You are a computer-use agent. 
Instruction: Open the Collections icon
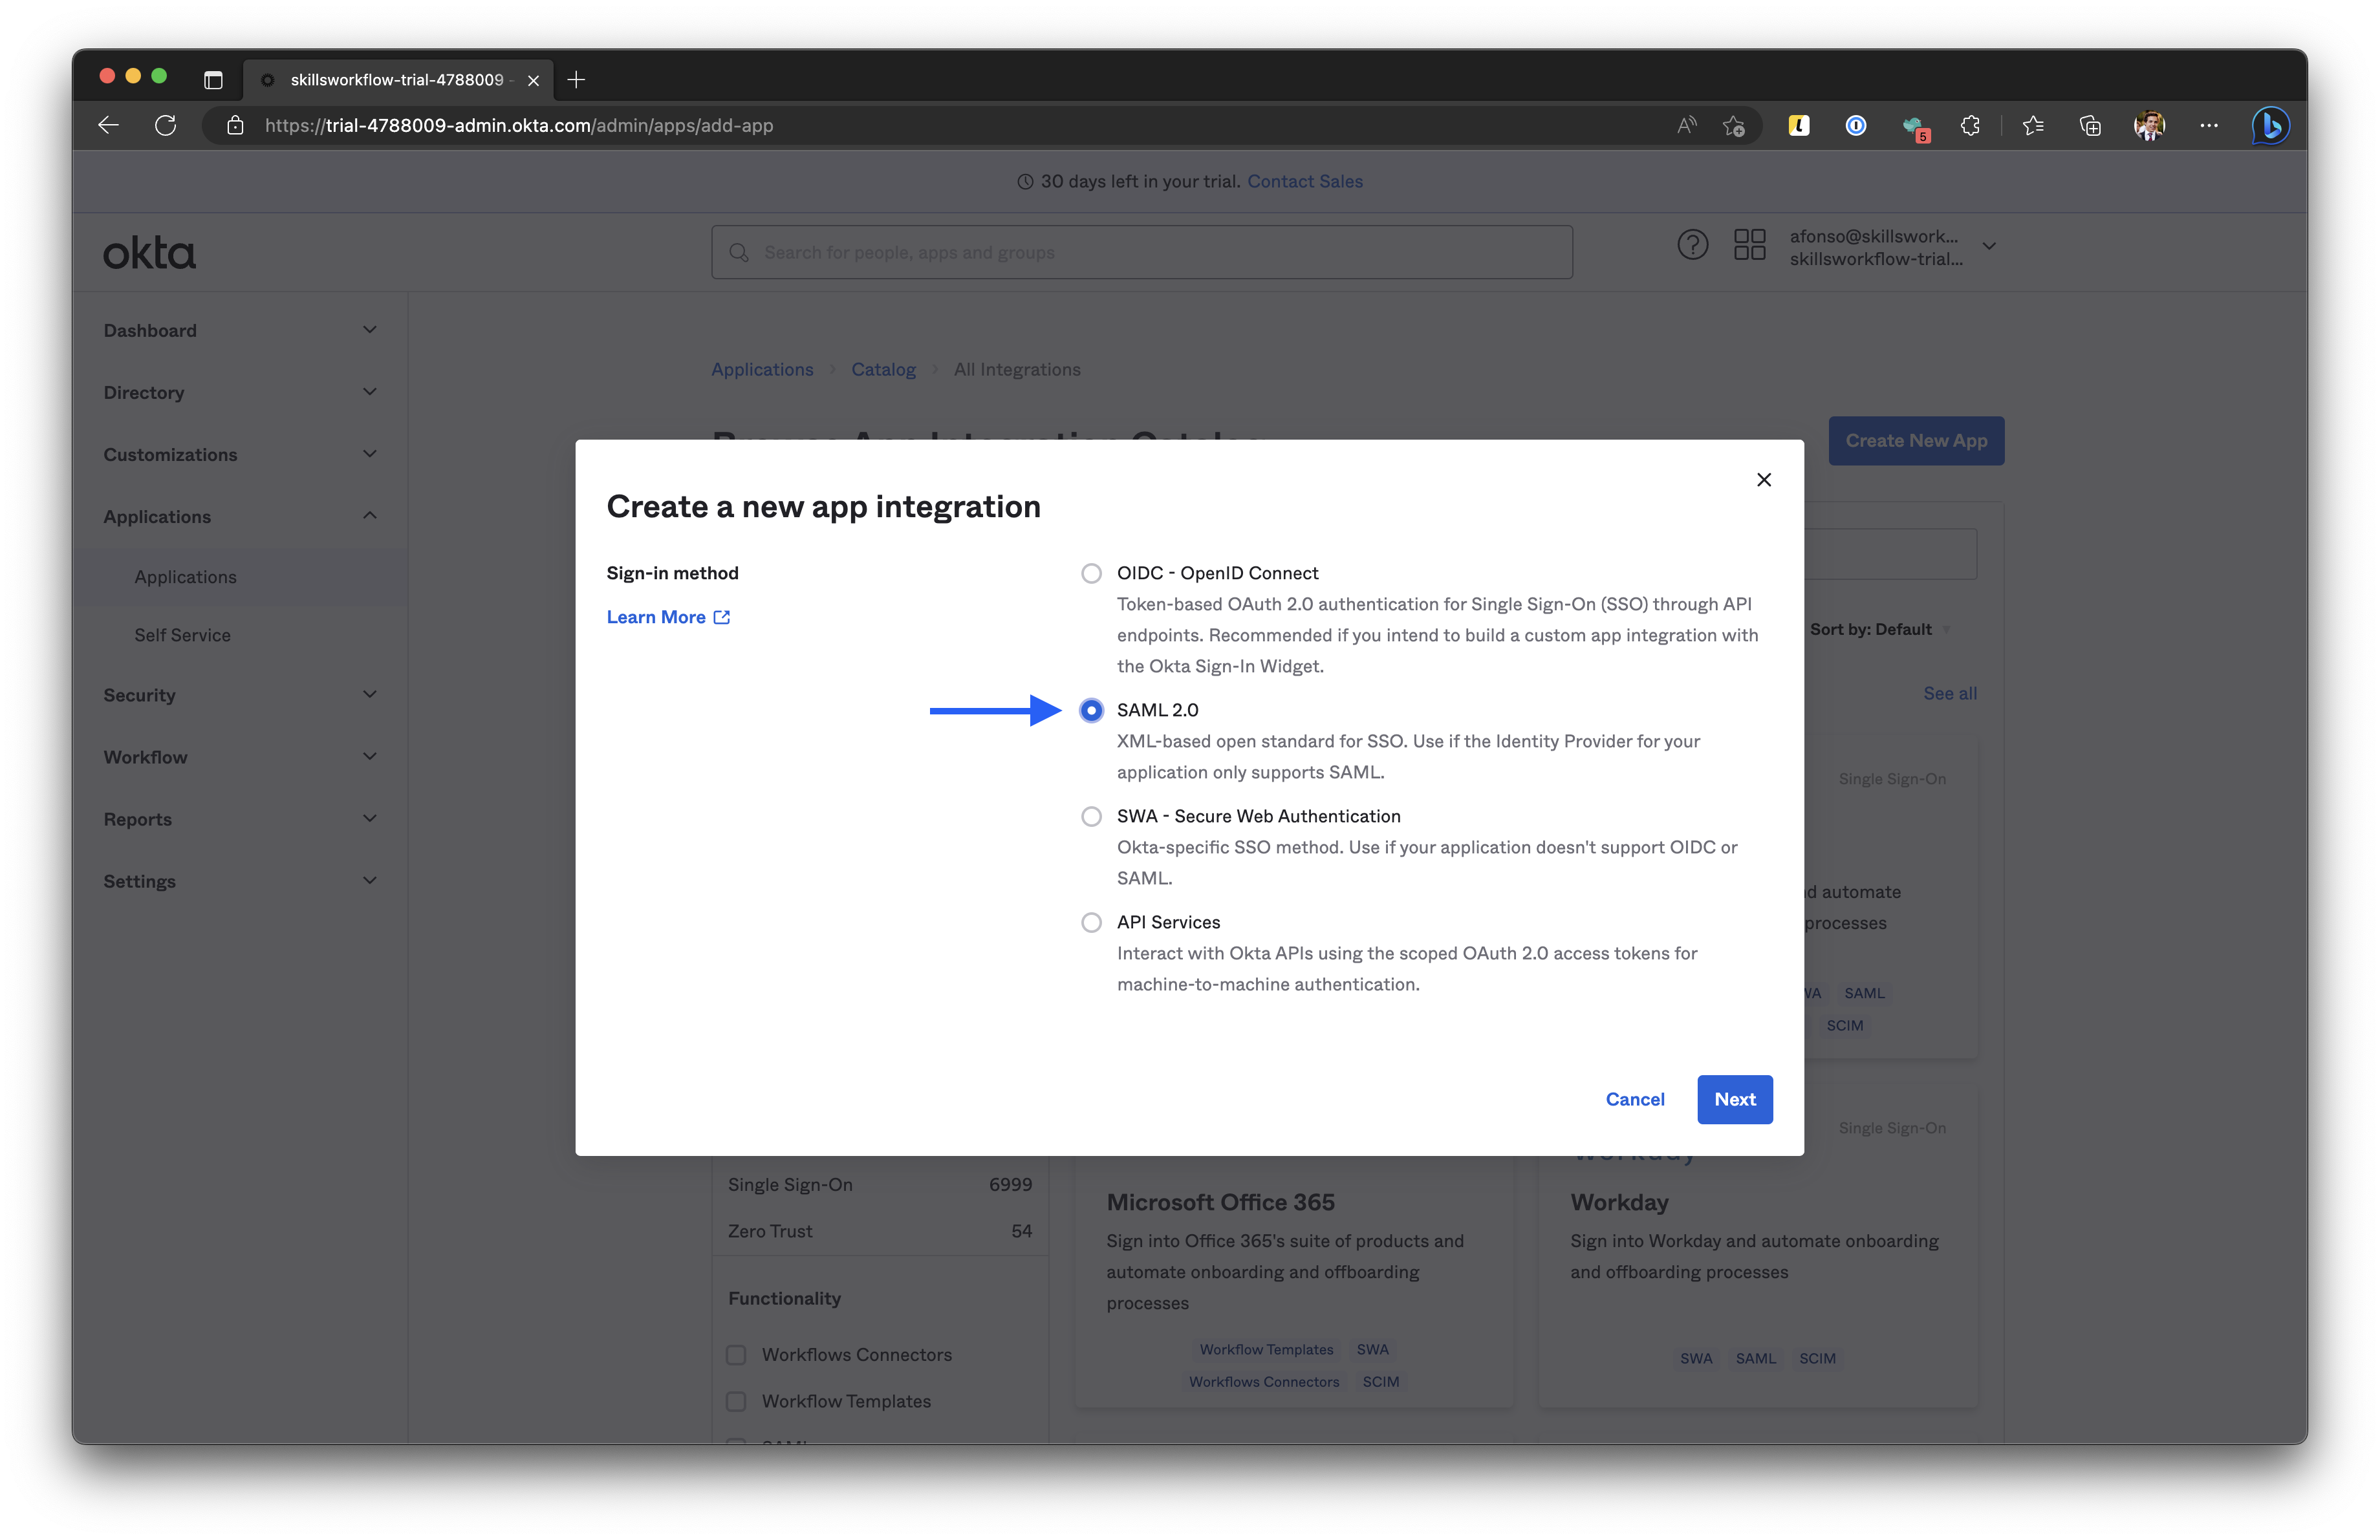click(2090, 125)
